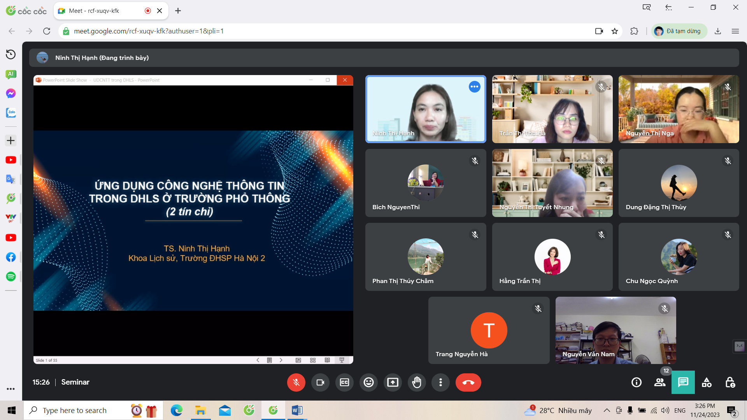
Task: Open the slide show menu icon between arrows
Action: [x=269, y=360]
